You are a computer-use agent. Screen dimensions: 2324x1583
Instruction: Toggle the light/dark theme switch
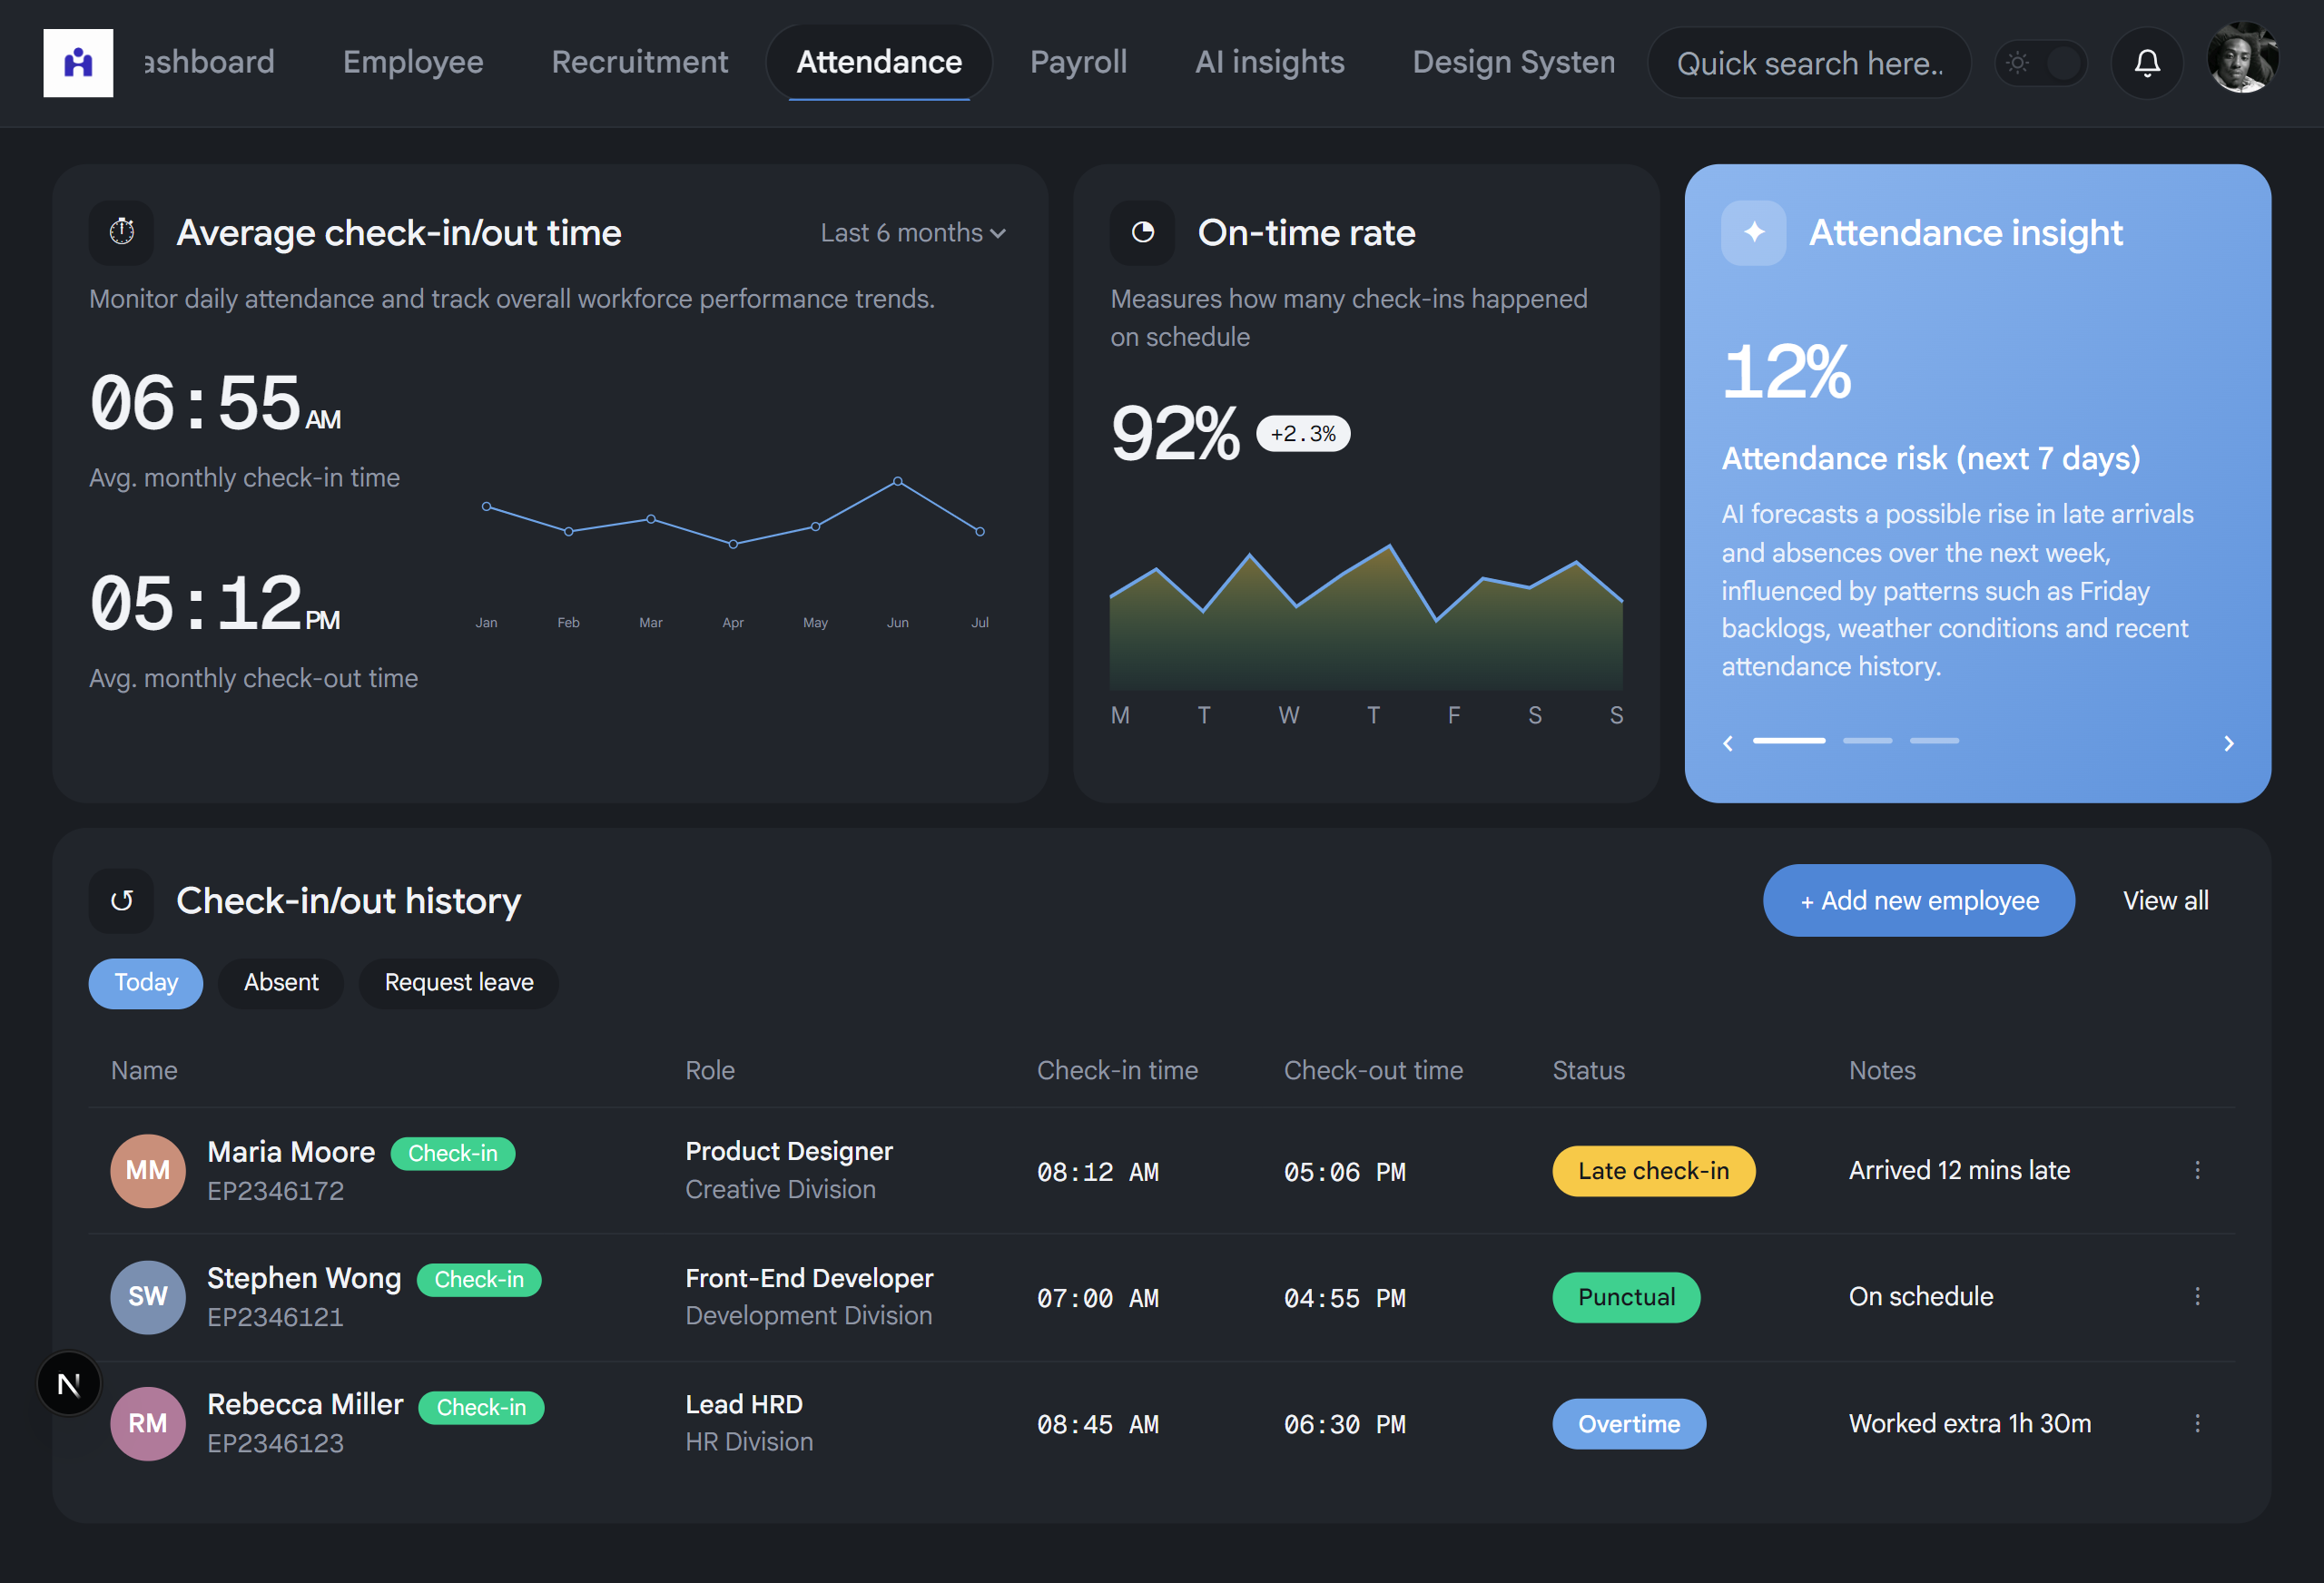pyautogui.click(x=2040, y=63)
